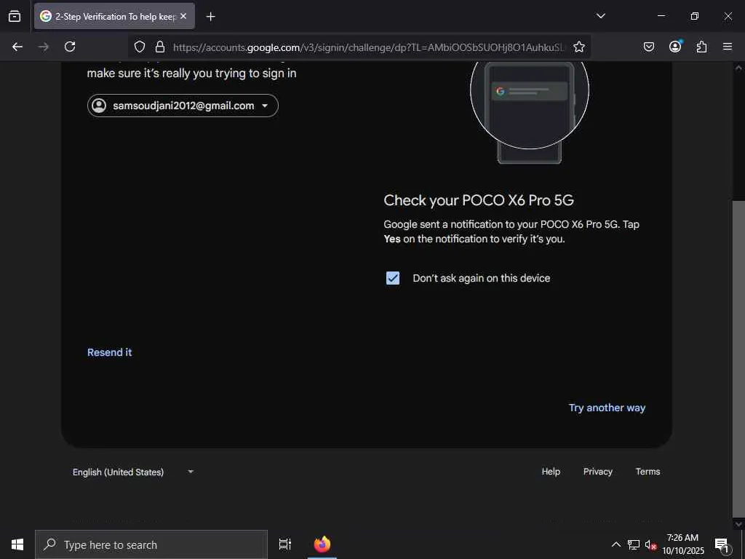The width and height of the screenshot is (745, 559).
Task: Click scrollbar down arrow
Action: click(738, 523)
